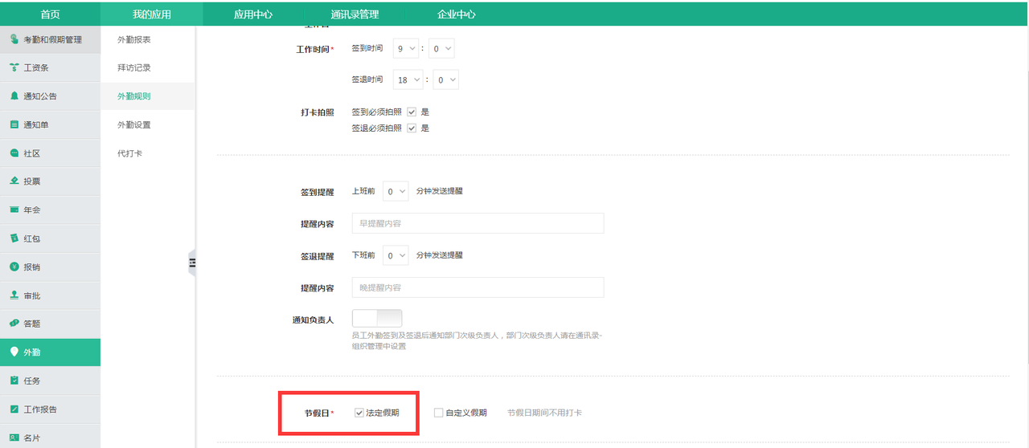Image resolution: width=1029 pixels, height=448 pixels.
Task: Click the 早提醒内容 input field
Action: click(478, 223)
